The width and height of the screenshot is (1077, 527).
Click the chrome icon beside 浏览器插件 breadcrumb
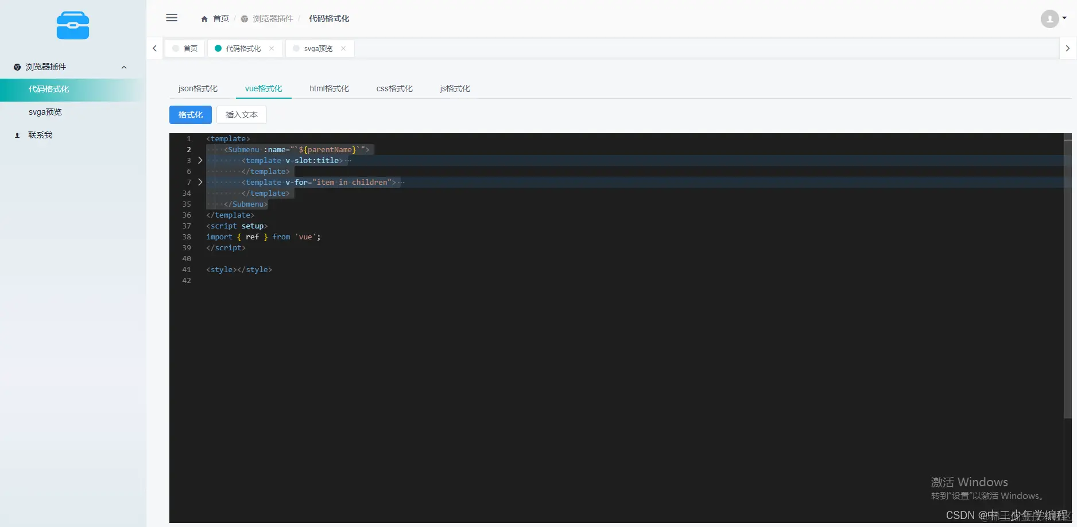pyautogui.click(x=245, y=19)
